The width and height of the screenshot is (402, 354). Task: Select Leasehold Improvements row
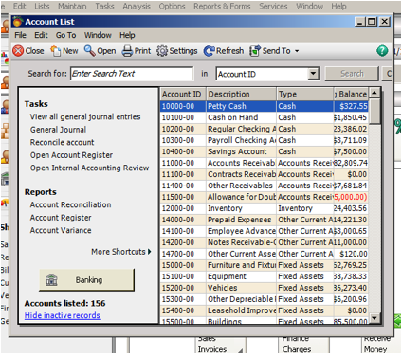click(x=264, y=310)
